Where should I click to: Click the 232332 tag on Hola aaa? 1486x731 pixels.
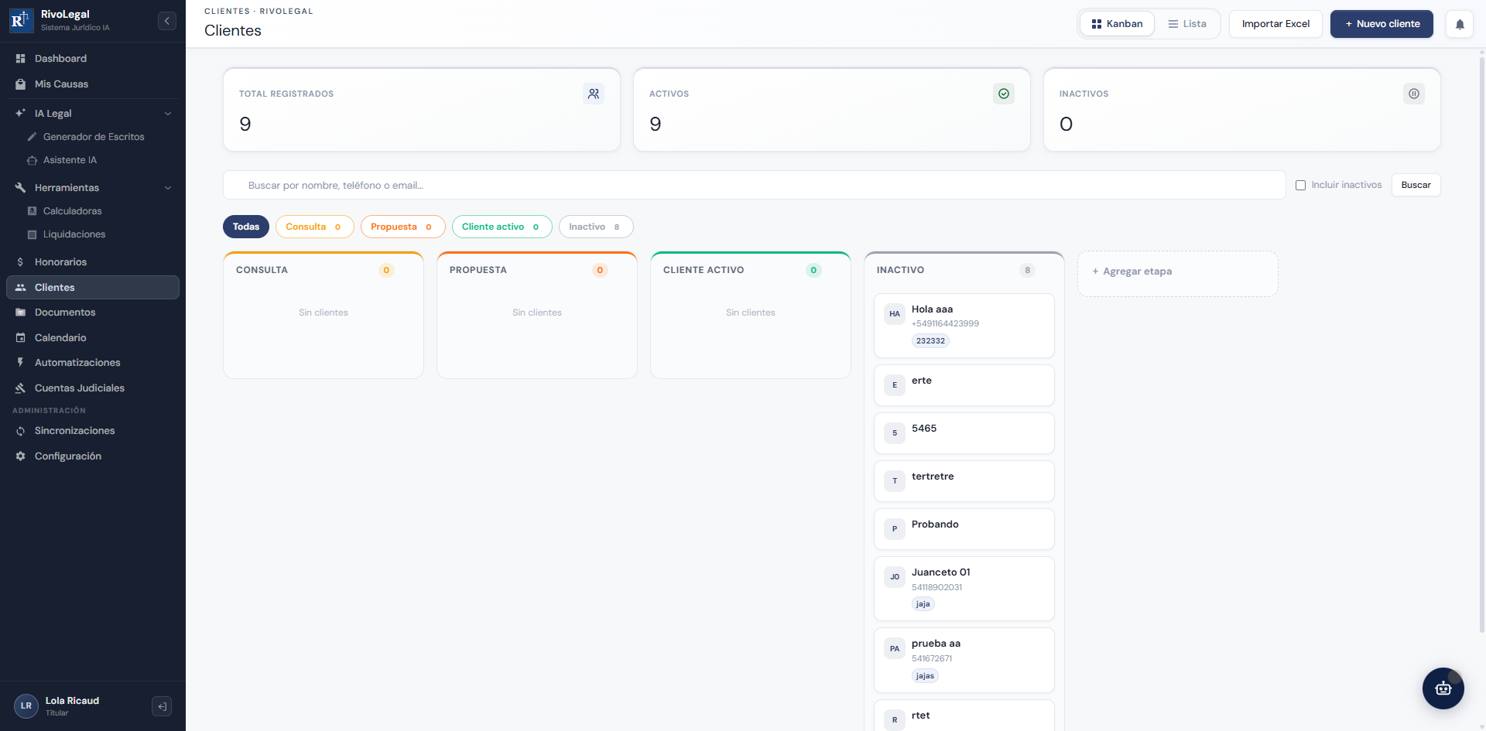(x=930, y=341)
